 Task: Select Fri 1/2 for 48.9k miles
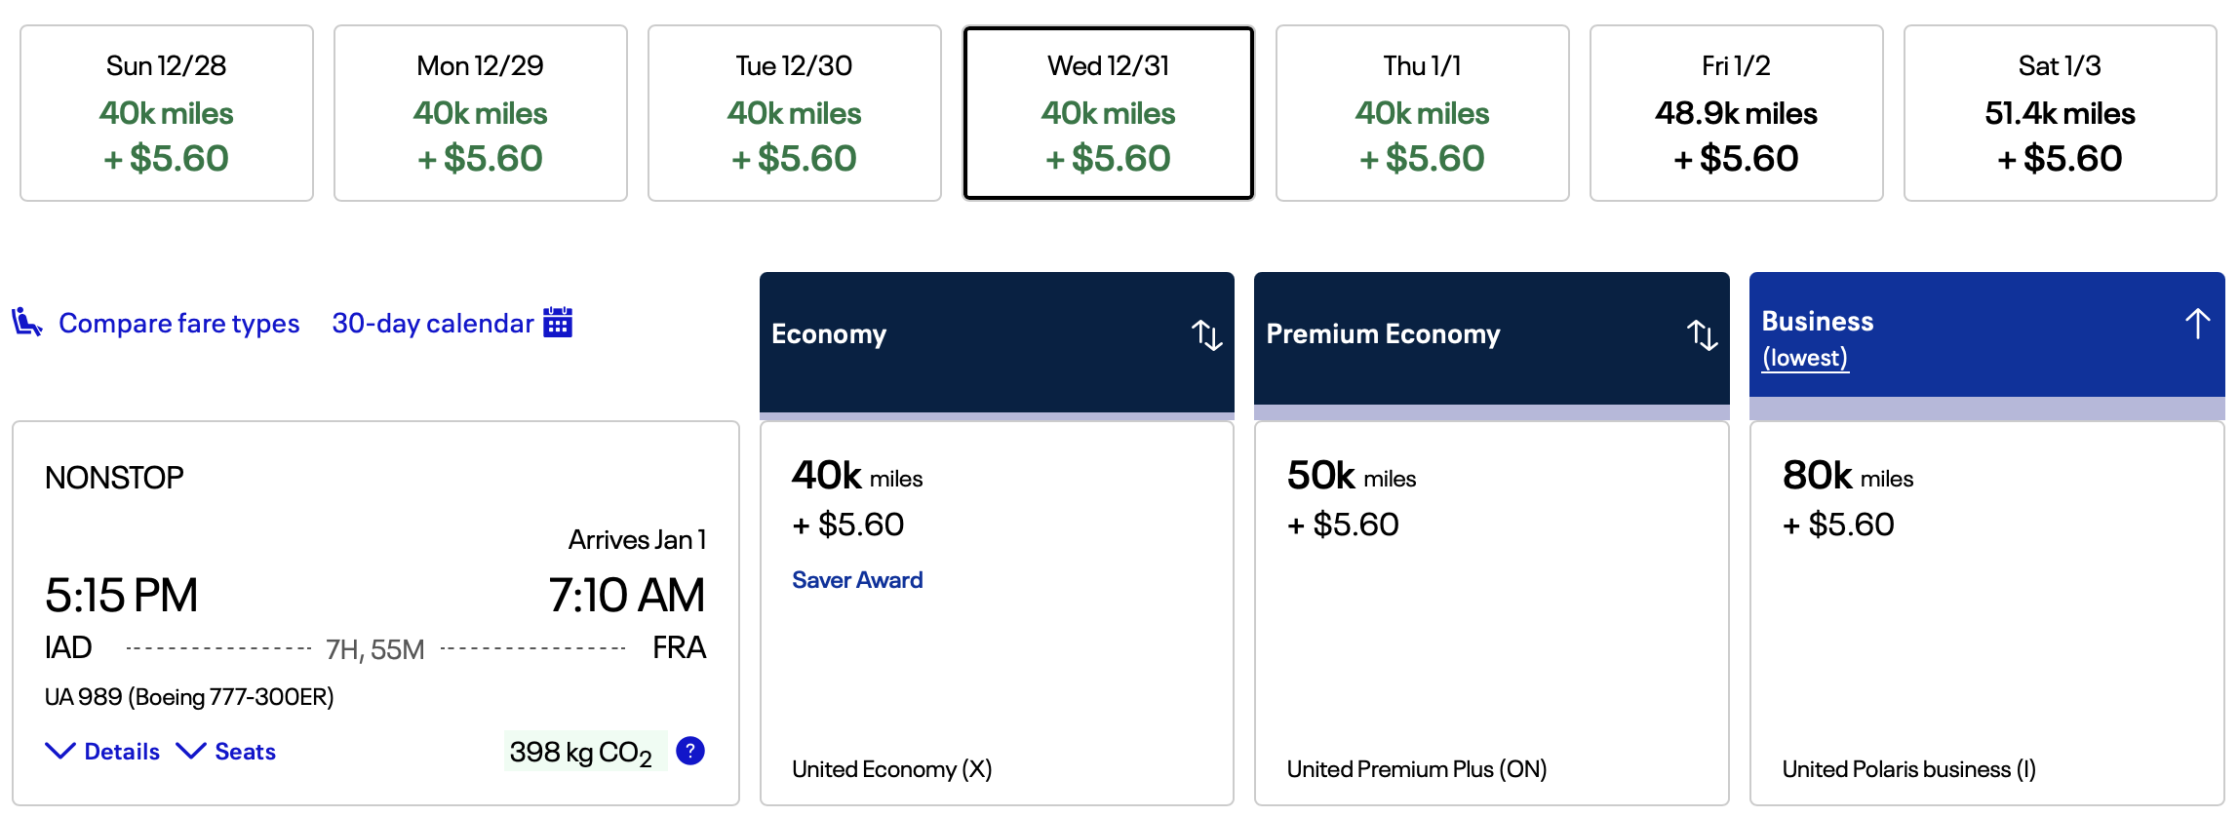[x=1737, y=113]
